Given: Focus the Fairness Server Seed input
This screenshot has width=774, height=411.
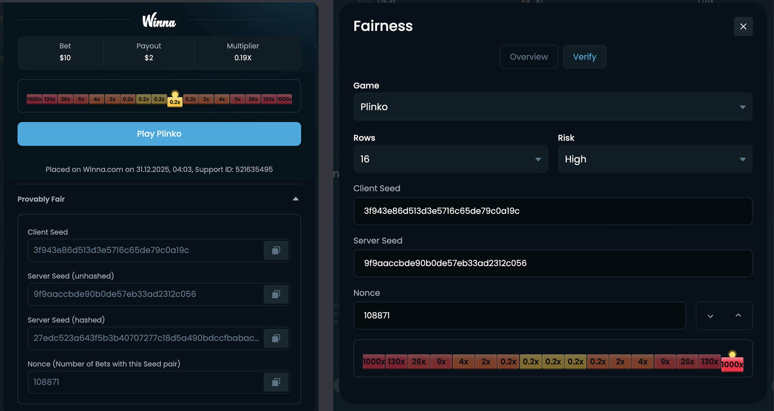Looking at the screenshot, I should tap(553, 263).
